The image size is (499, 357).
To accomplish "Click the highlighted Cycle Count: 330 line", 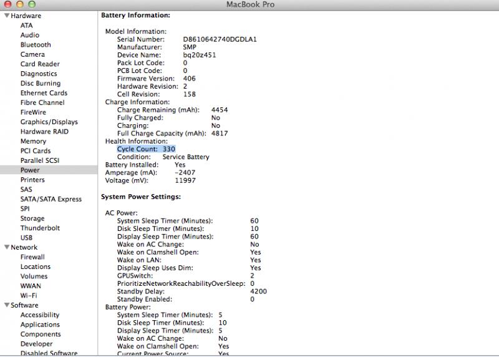I will coord(146,149).
